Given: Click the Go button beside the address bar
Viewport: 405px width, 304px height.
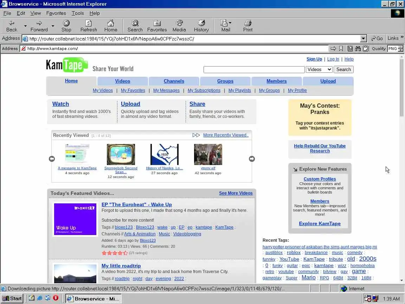Looking at the screenshot, I should point(377,38).
